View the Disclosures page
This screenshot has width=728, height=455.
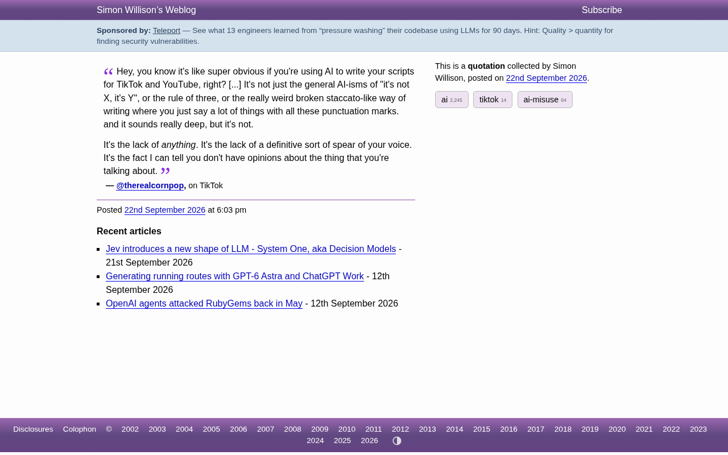[x=33, y=429]
